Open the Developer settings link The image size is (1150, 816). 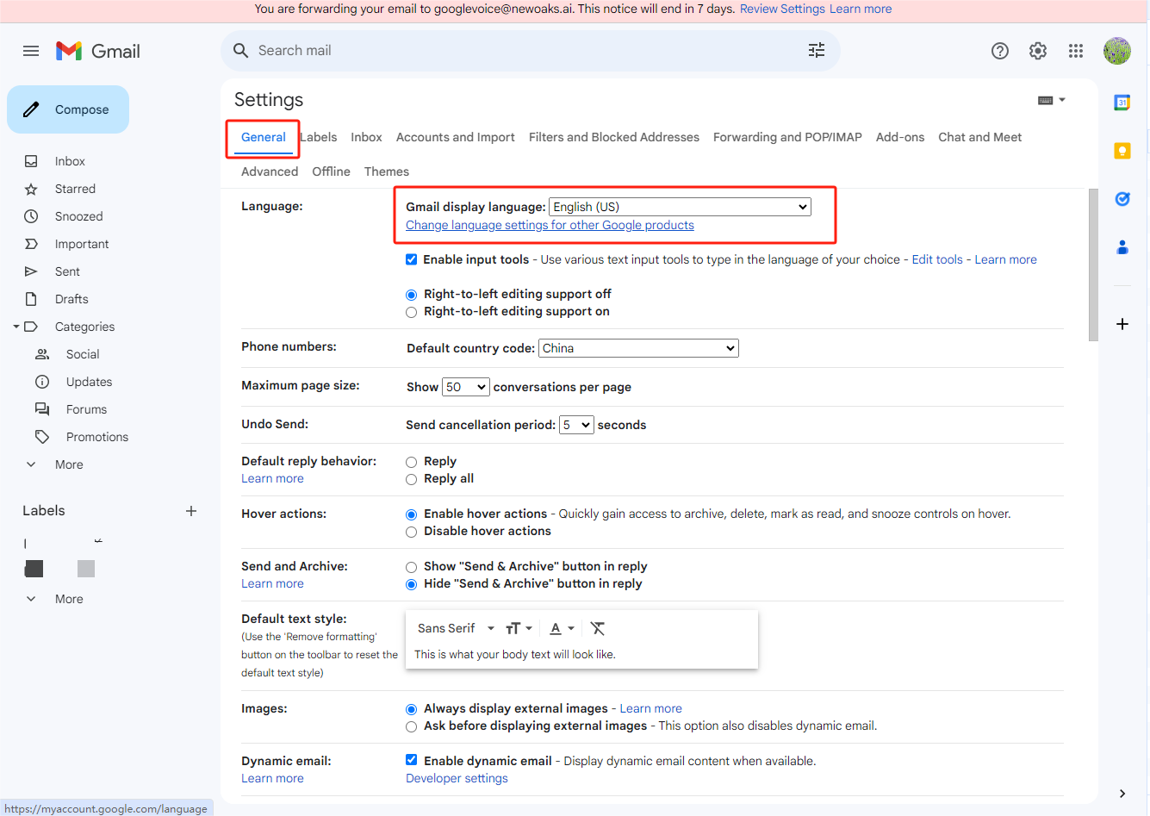457,778
